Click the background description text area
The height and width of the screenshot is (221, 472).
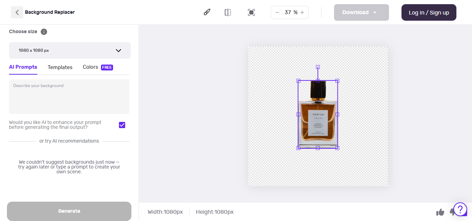pos(69,96)
